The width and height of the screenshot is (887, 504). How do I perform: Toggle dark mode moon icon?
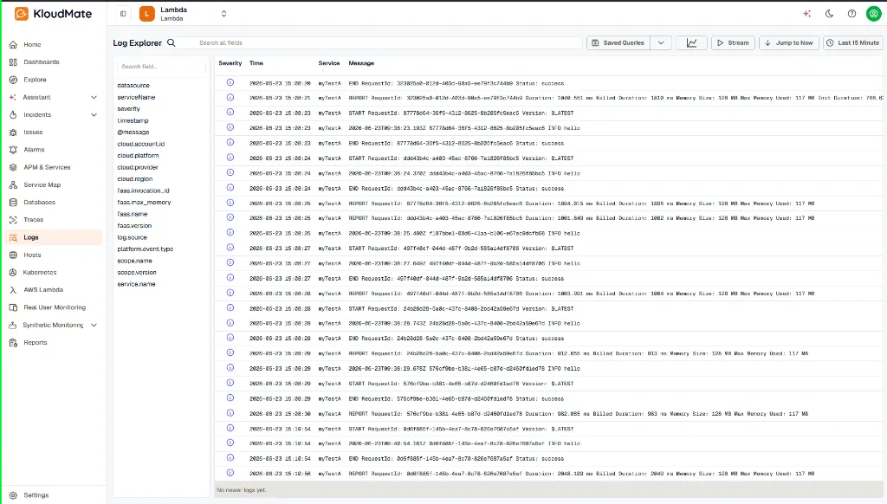click(x=829, y=14)
